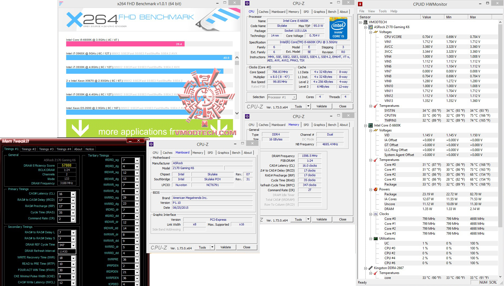
Task: Click the Voltages icon under ASRock Z170 Gaming K6
Action: pos(376,32)
